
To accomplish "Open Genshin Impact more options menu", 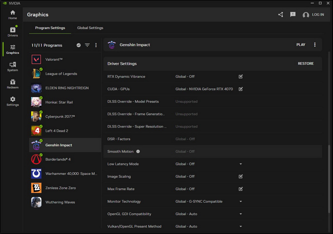I will (315, 45).
